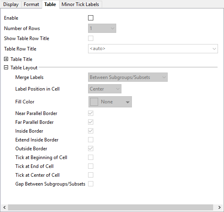This screenshot has height=212, width=224.
Task: Open the Merge Labels dropdown
Action: 128,77
